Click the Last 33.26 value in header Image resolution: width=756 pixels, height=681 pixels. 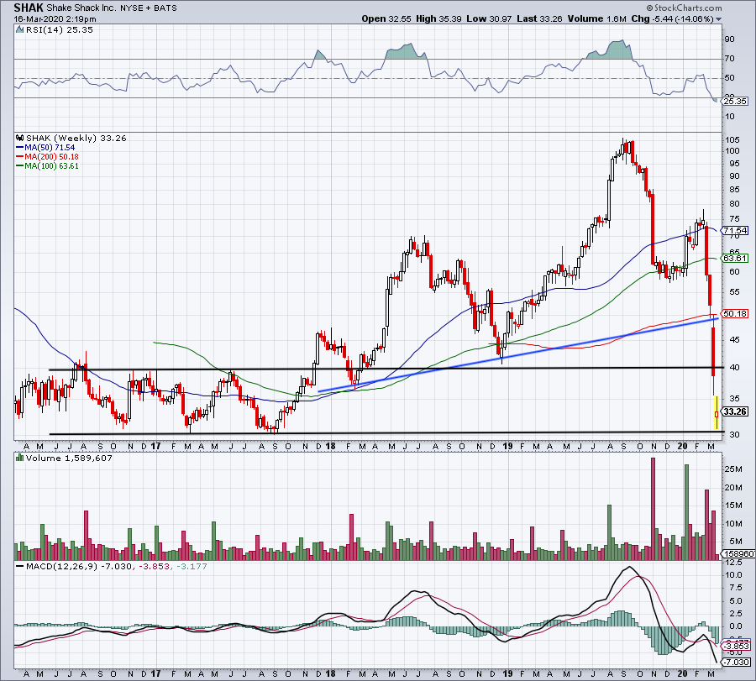[539, 18]
